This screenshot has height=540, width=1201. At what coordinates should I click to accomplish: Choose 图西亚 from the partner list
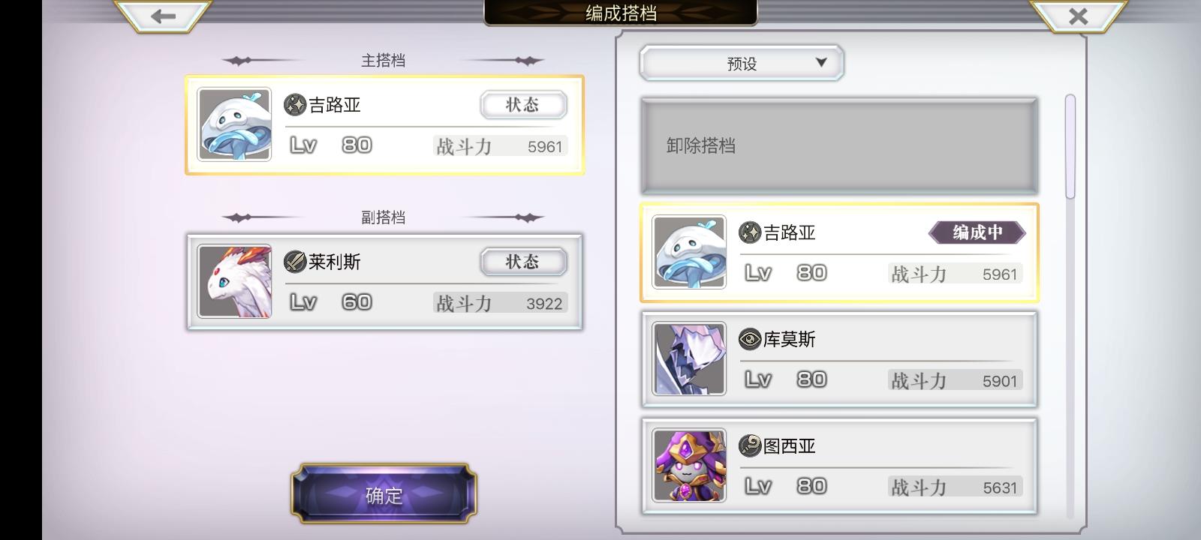(x=839, y=466)
